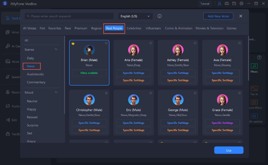268x165 pixels.
Task: Open the Tutorial button
Action: pyautogui.click(x=205, y=3)
